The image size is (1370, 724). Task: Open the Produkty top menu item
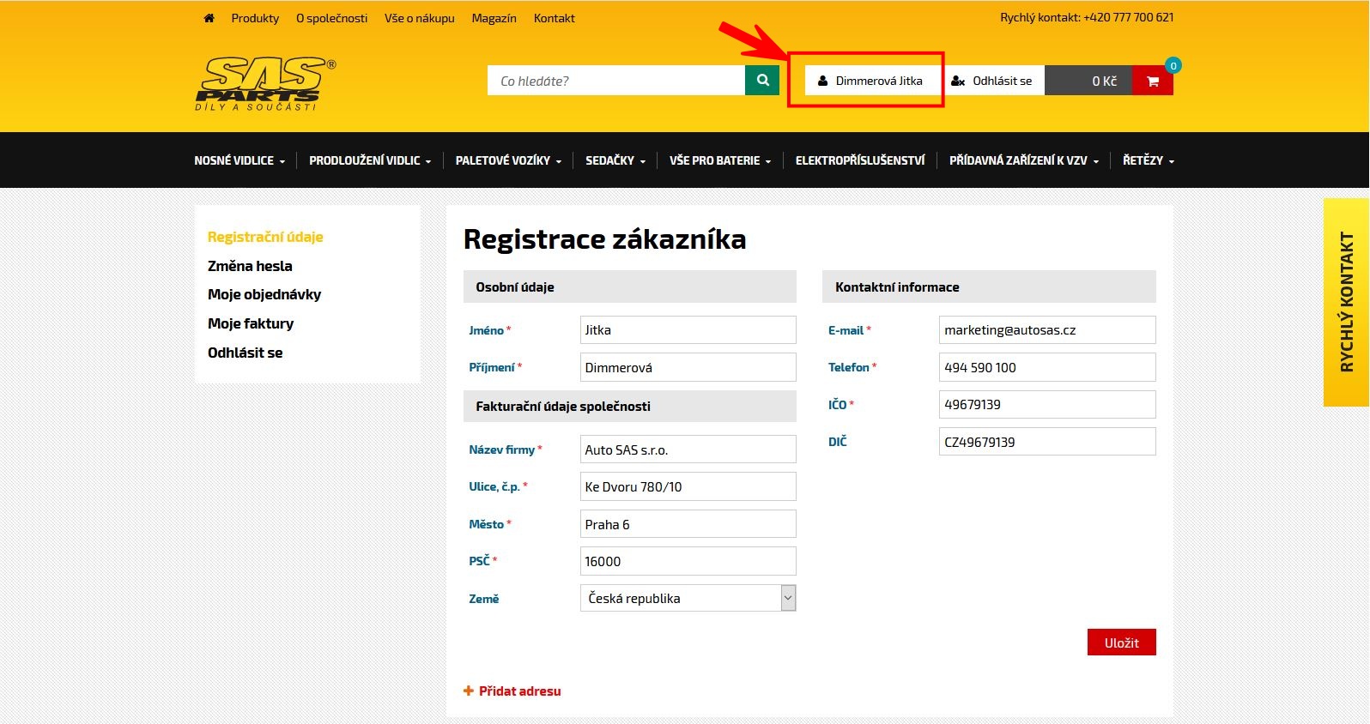click(255, 18)
